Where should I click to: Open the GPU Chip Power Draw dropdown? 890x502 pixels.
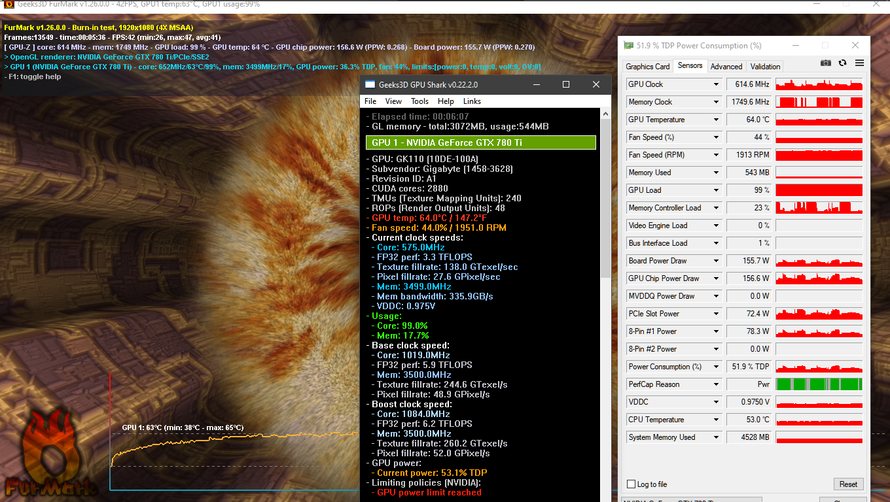(x=716, y=278)
